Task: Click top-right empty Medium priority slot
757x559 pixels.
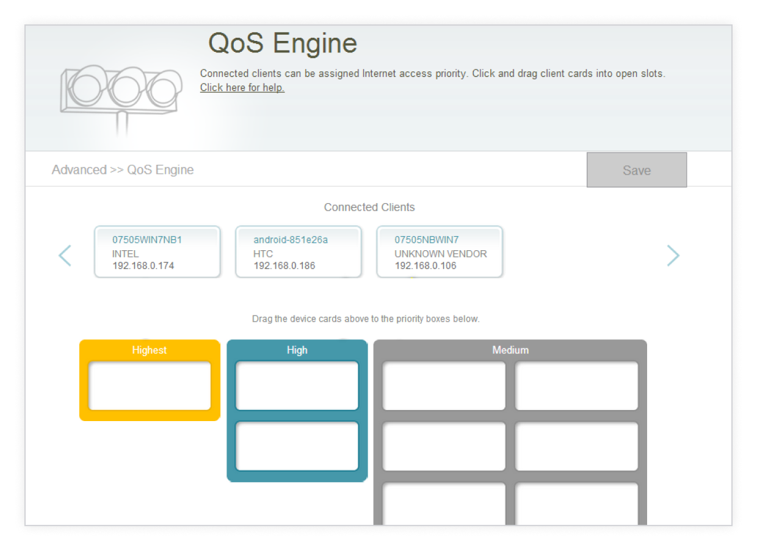Action: (x=576, y=386)
